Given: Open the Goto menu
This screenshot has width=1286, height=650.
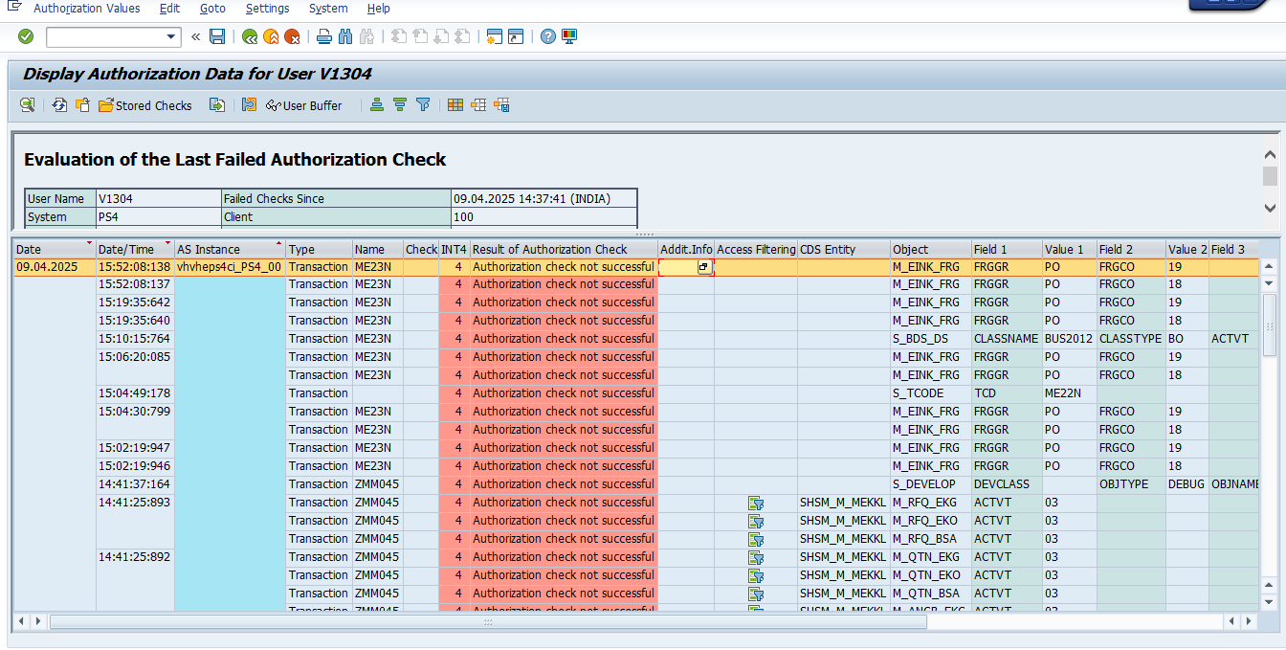Looking at the screenshot, I should tap(212, 9).
